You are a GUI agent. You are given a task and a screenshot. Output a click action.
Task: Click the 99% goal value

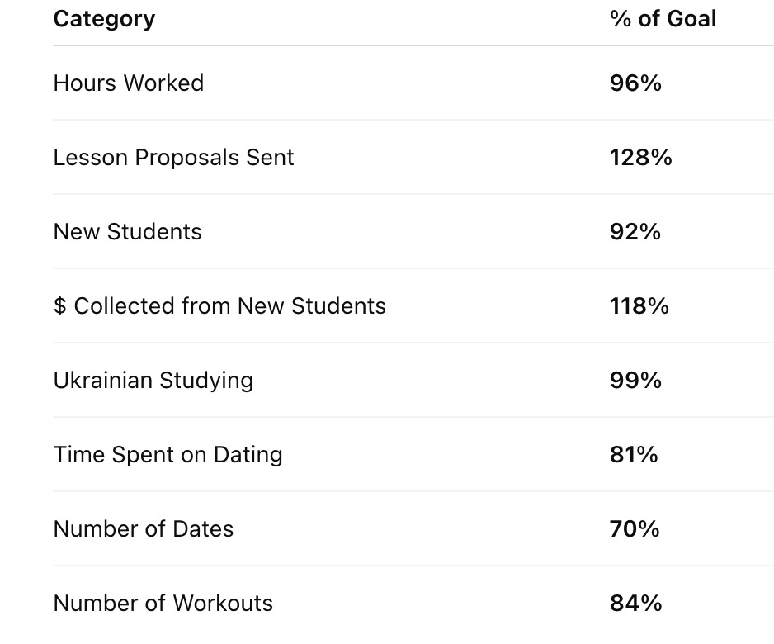(635, 381)
